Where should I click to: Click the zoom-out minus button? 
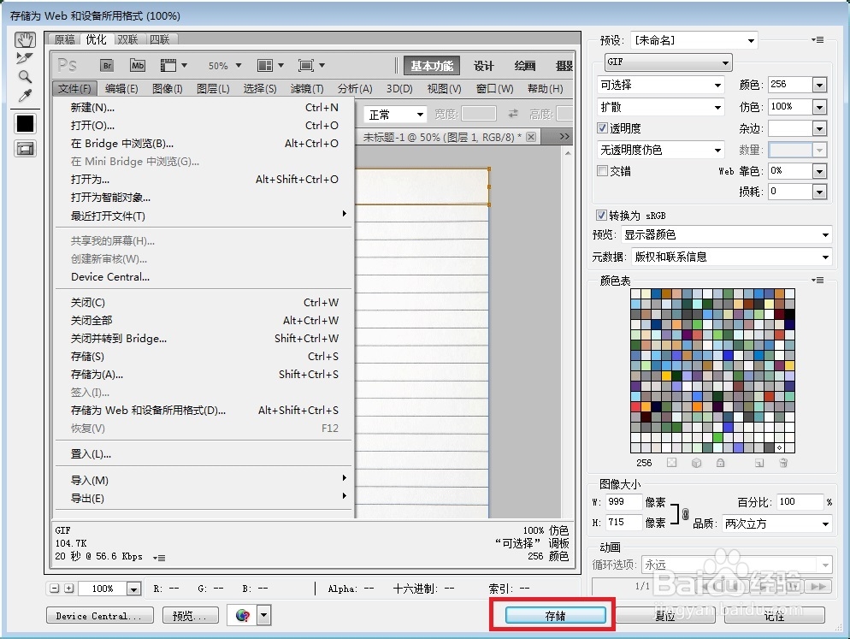(x=54, y=588)
